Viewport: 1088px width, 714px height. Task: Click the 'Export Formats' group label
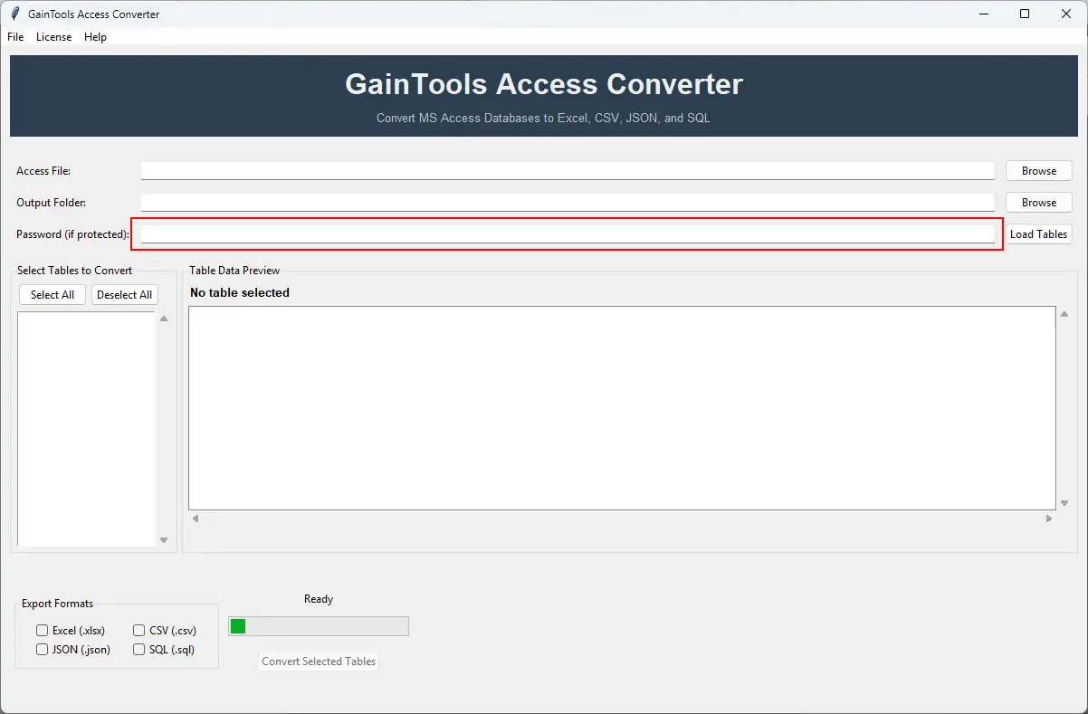[57, 604]
